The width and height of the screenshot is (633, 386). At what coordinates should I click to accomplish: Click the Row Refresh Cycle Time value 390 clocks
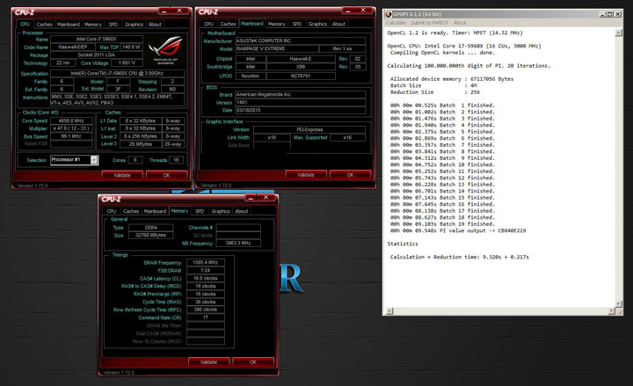point(206,310)
